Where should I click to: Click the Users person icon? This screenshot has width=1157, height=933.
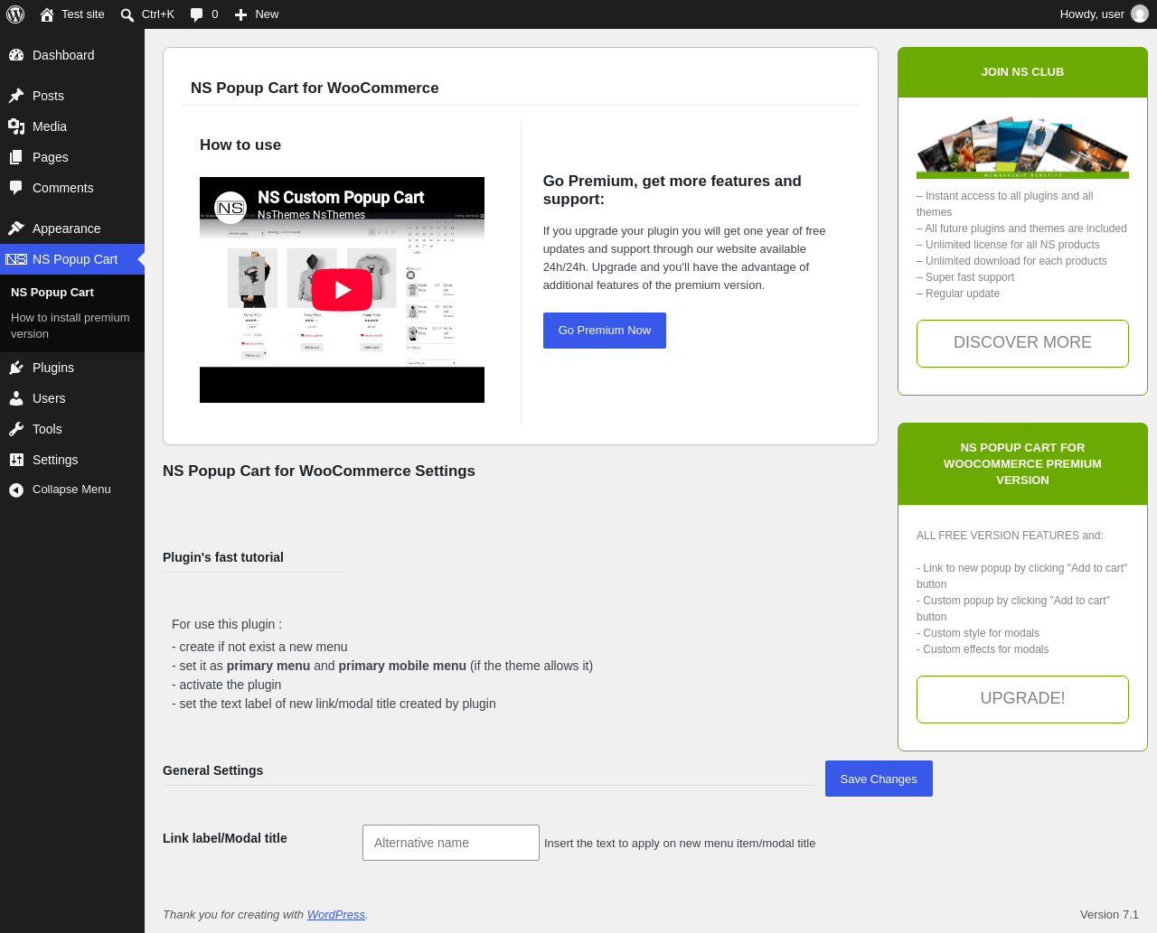16,398
